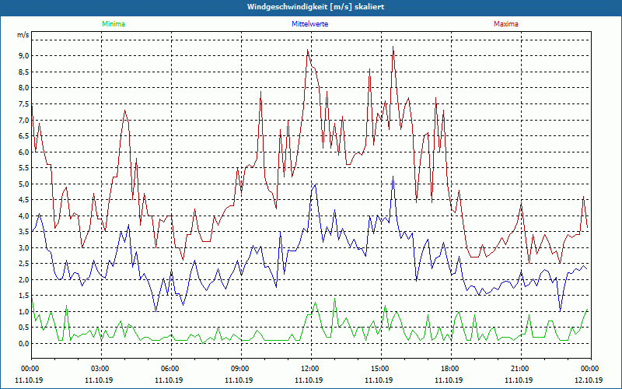Click the 8,0 y-axis value
This screenshot has height=389, width=622.
24,88
